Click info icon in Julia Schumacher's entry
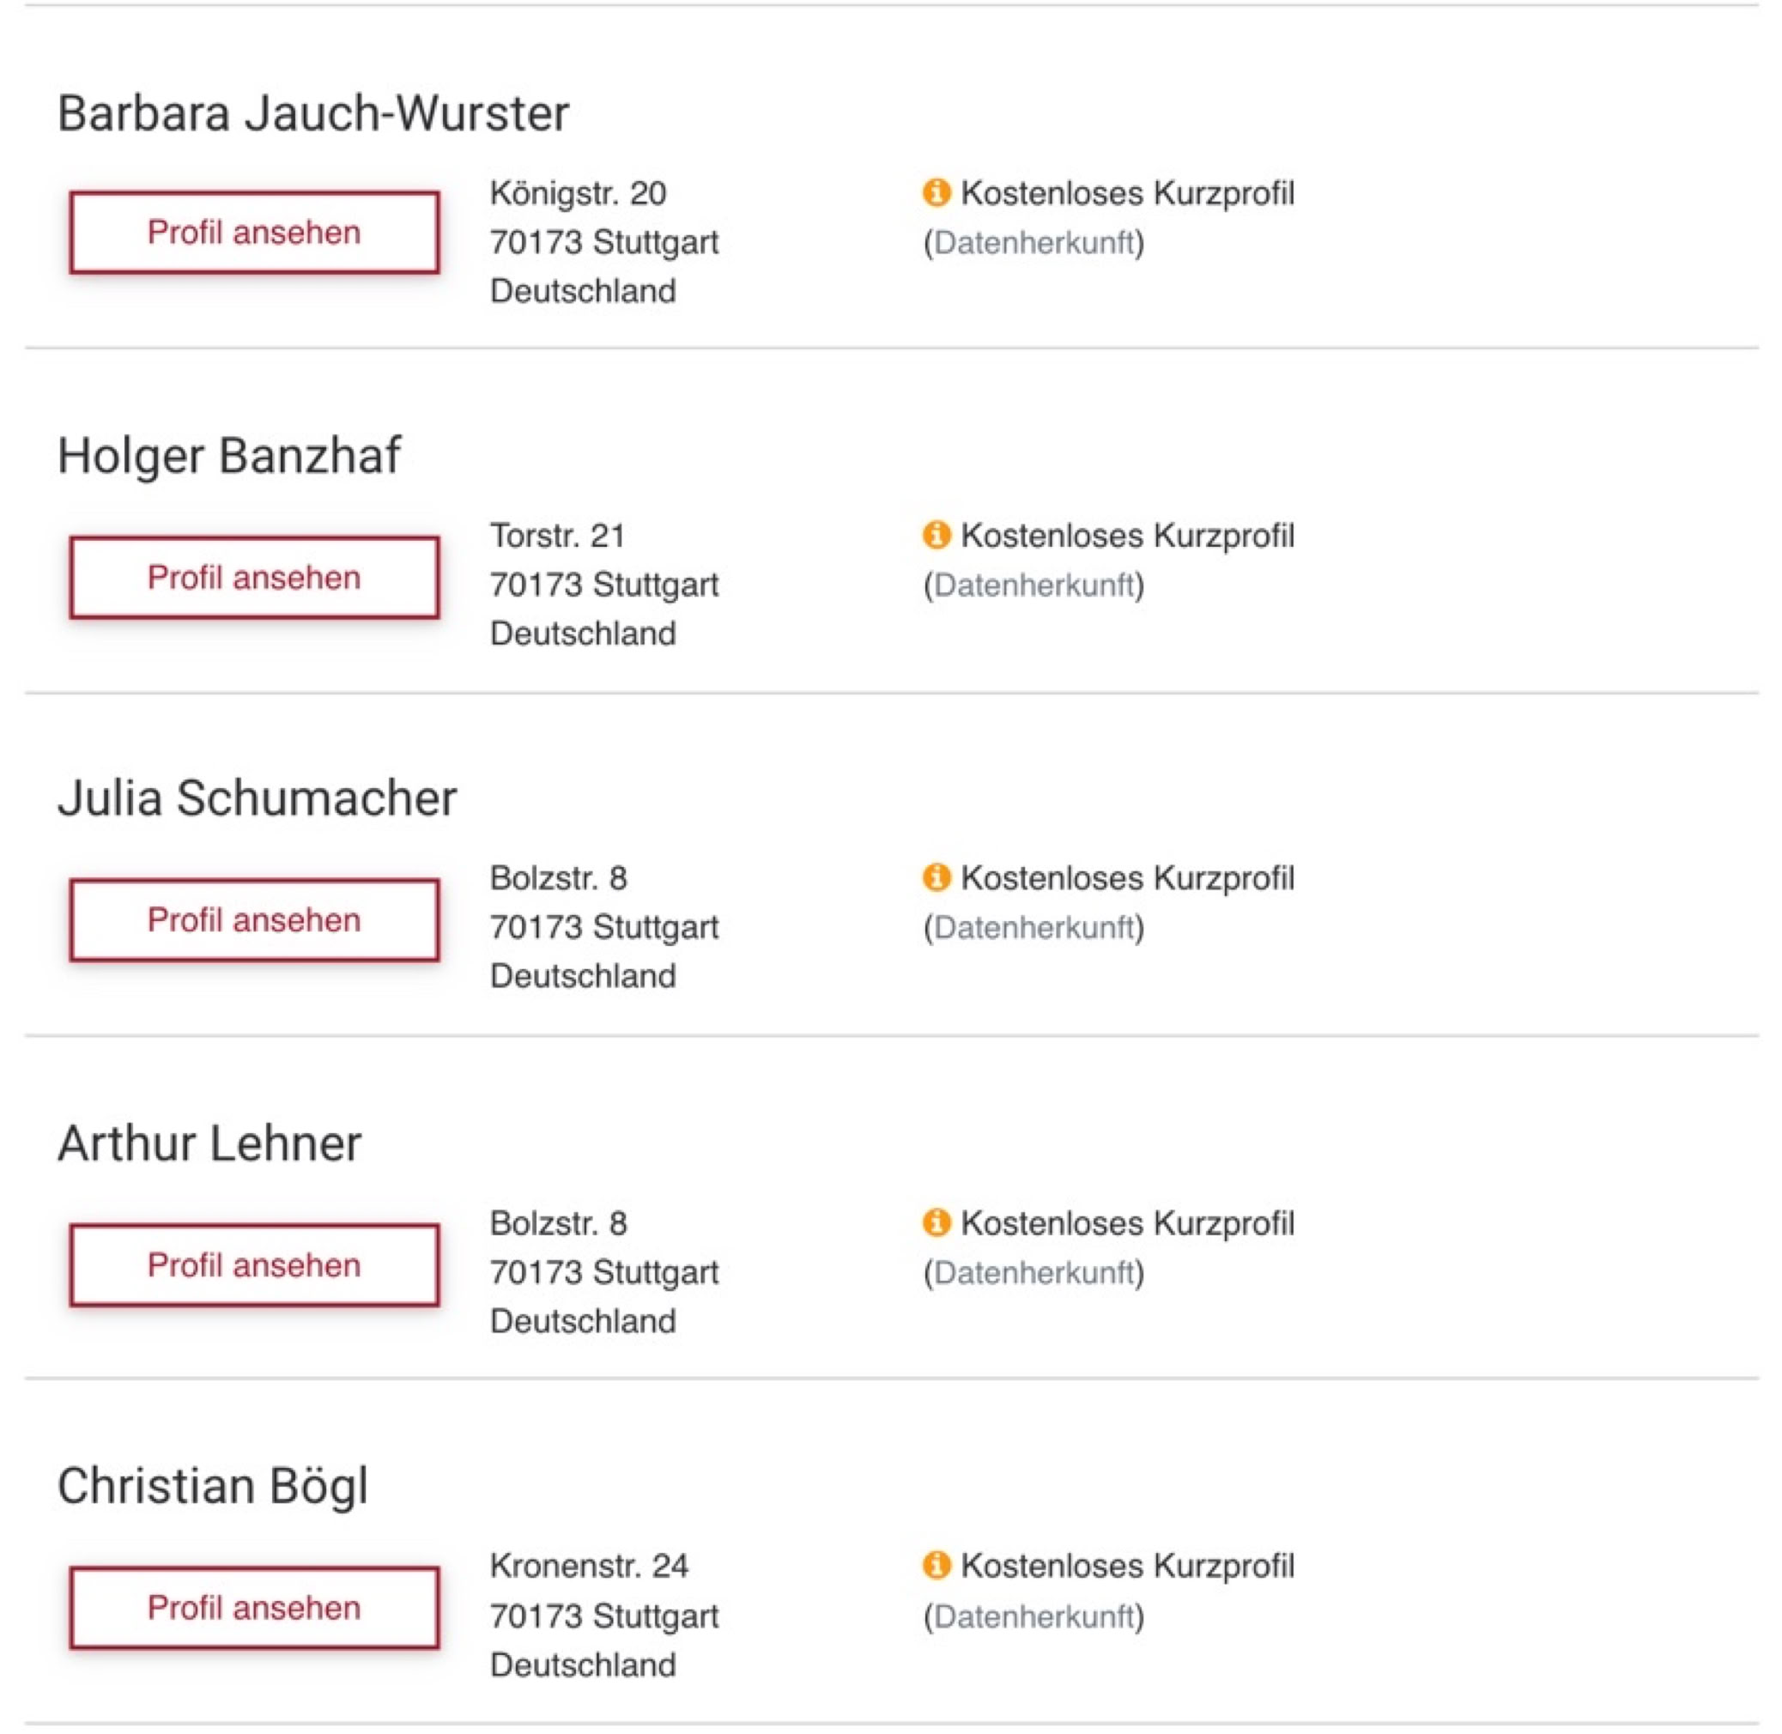 coord(936,878)
